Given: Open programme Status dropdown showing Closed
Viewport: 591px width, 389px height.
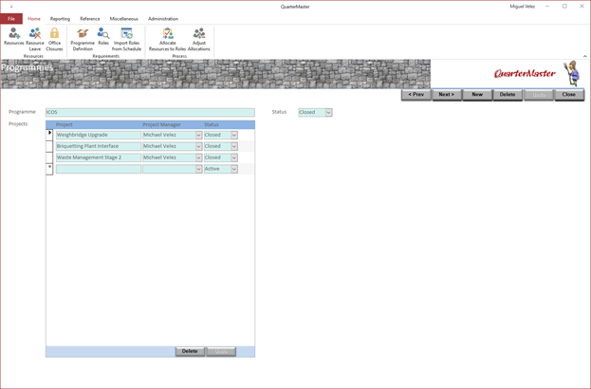Looking at the screenshot, I should pos(328,112).
